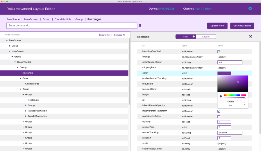Image resolution: width=261 pixels, height=151 pixels.
Task: Click the fields panel scrollbar
Action: [260, 88]
